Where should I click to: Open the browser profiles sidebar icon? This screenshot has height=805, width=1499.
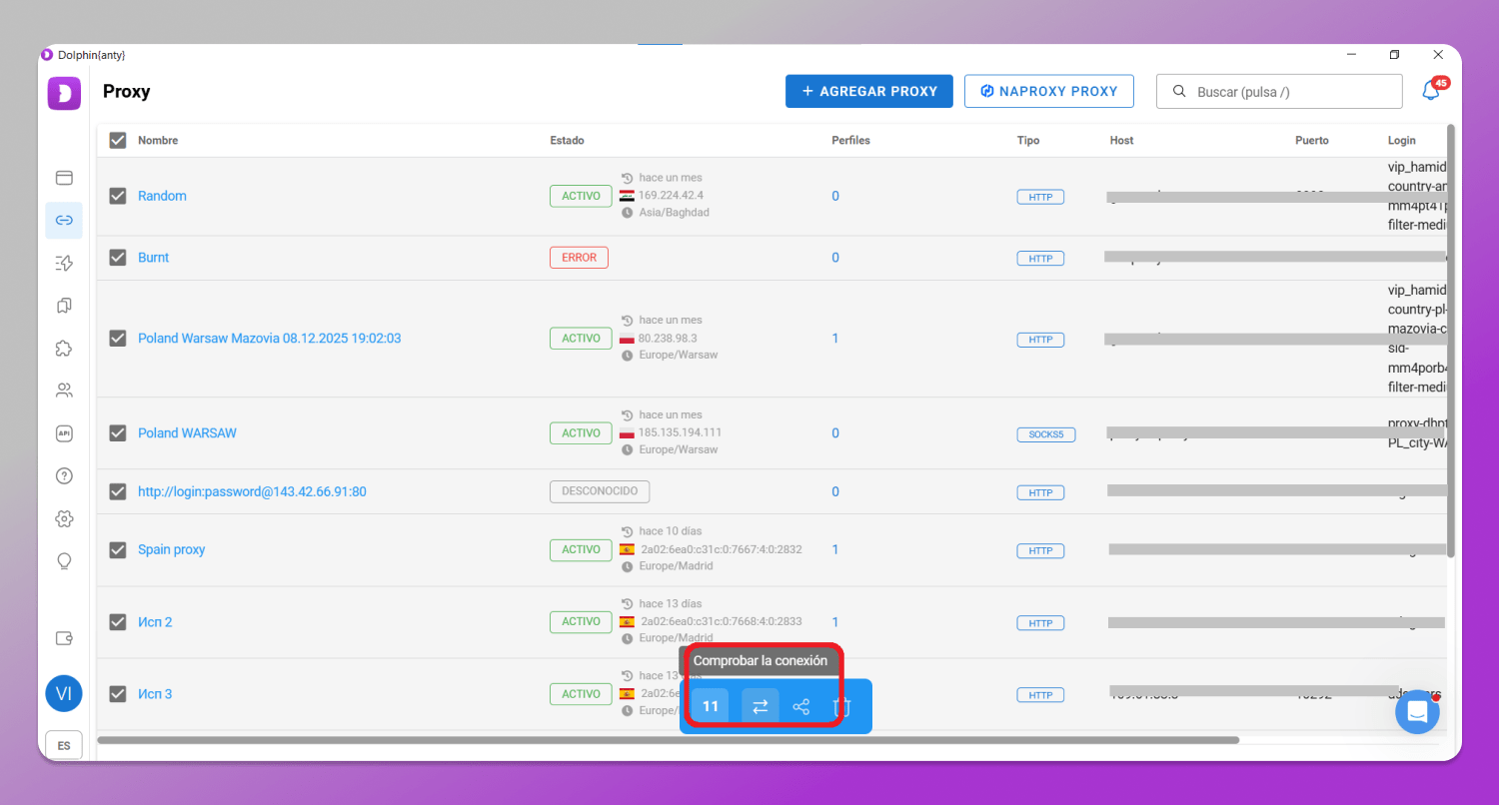pyautogui.click(x=64, y=178)
